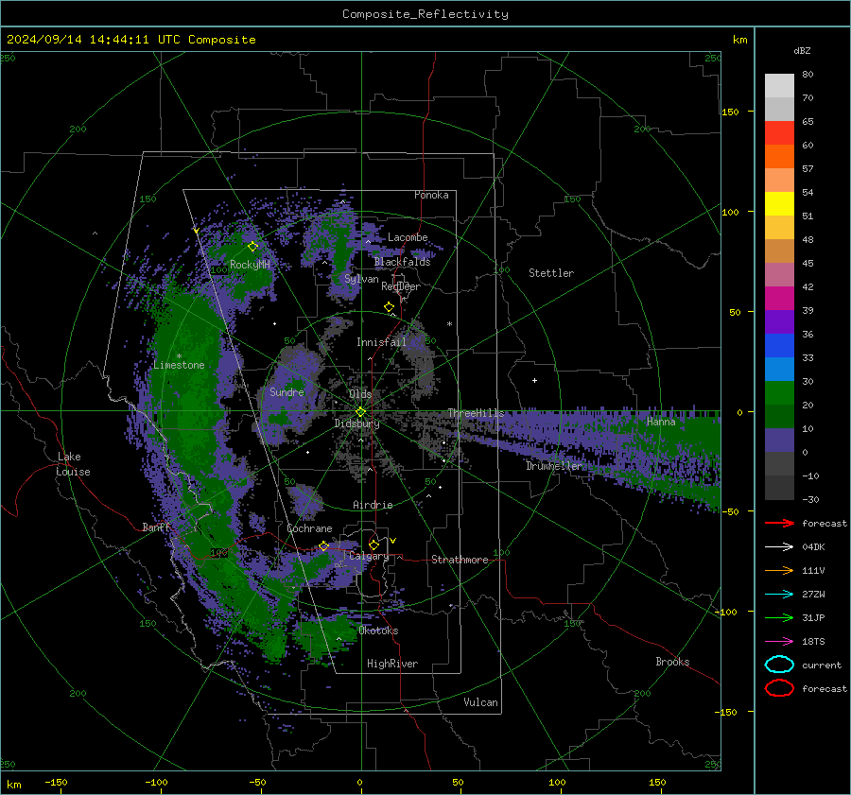Click the Lake Louise label

click(x=73, y=464)
